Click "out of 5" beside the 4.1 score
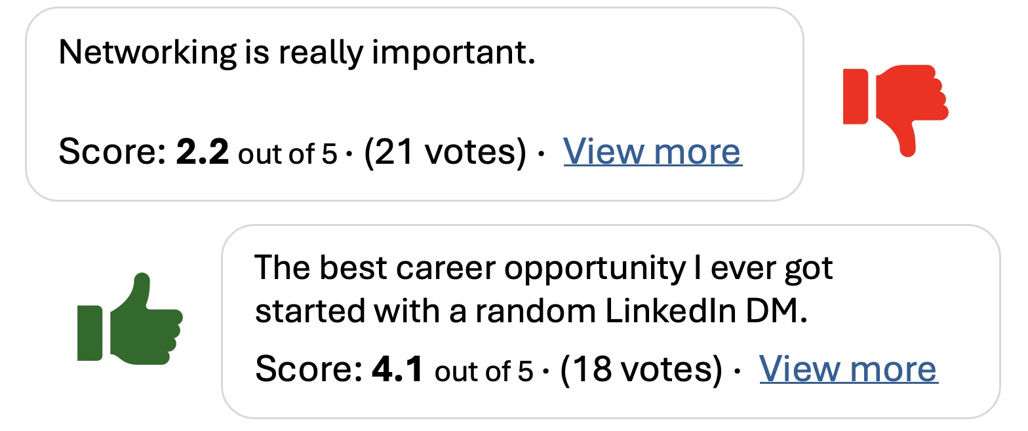This screenshot has height=431, width=1028. click(484, 372)
